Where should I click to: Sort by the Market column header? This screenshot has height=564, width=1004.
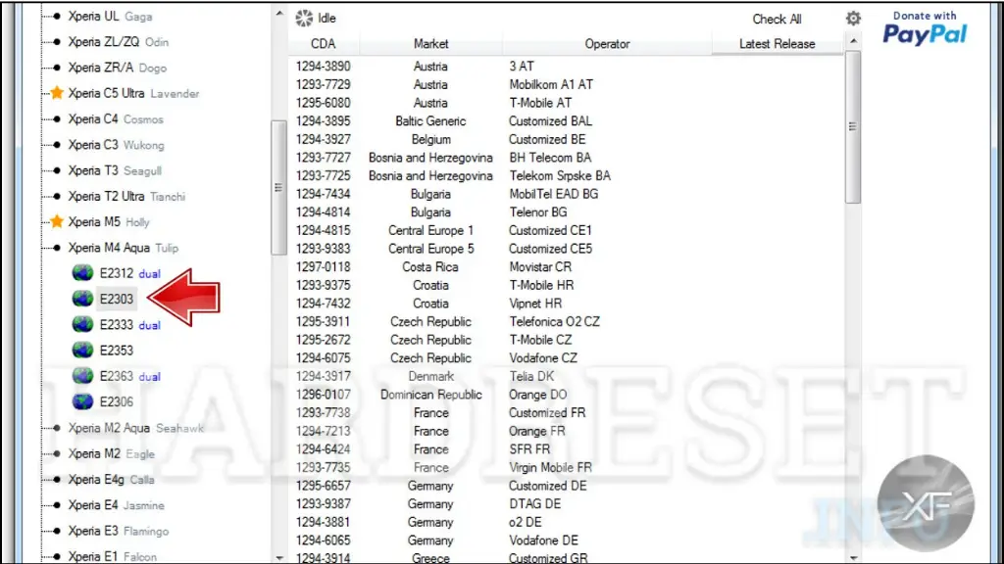431,43
